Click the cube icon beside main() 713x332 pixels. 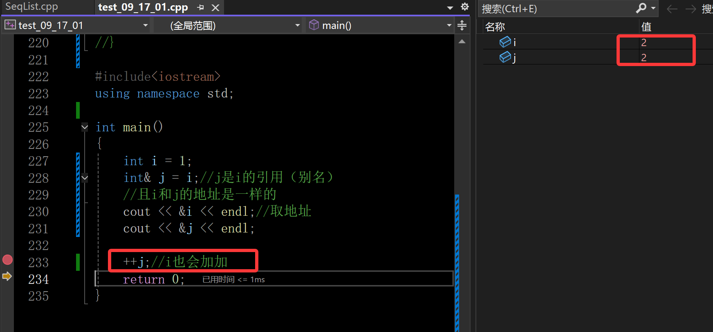point(314,25)
